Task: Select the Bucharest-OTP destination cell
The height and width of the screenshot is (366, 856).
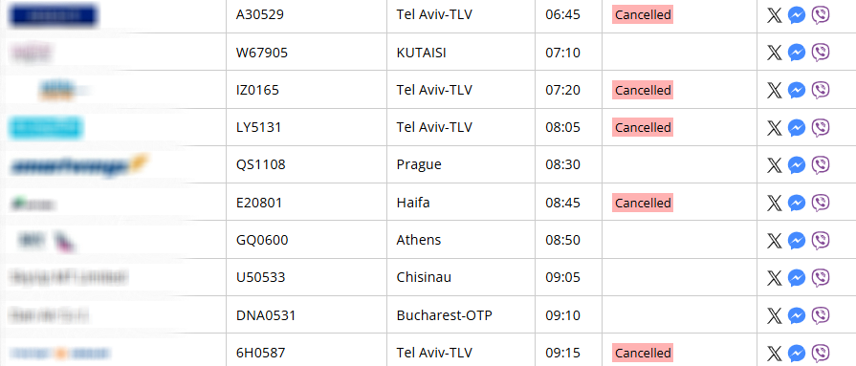Action: (x=461, y=314)
